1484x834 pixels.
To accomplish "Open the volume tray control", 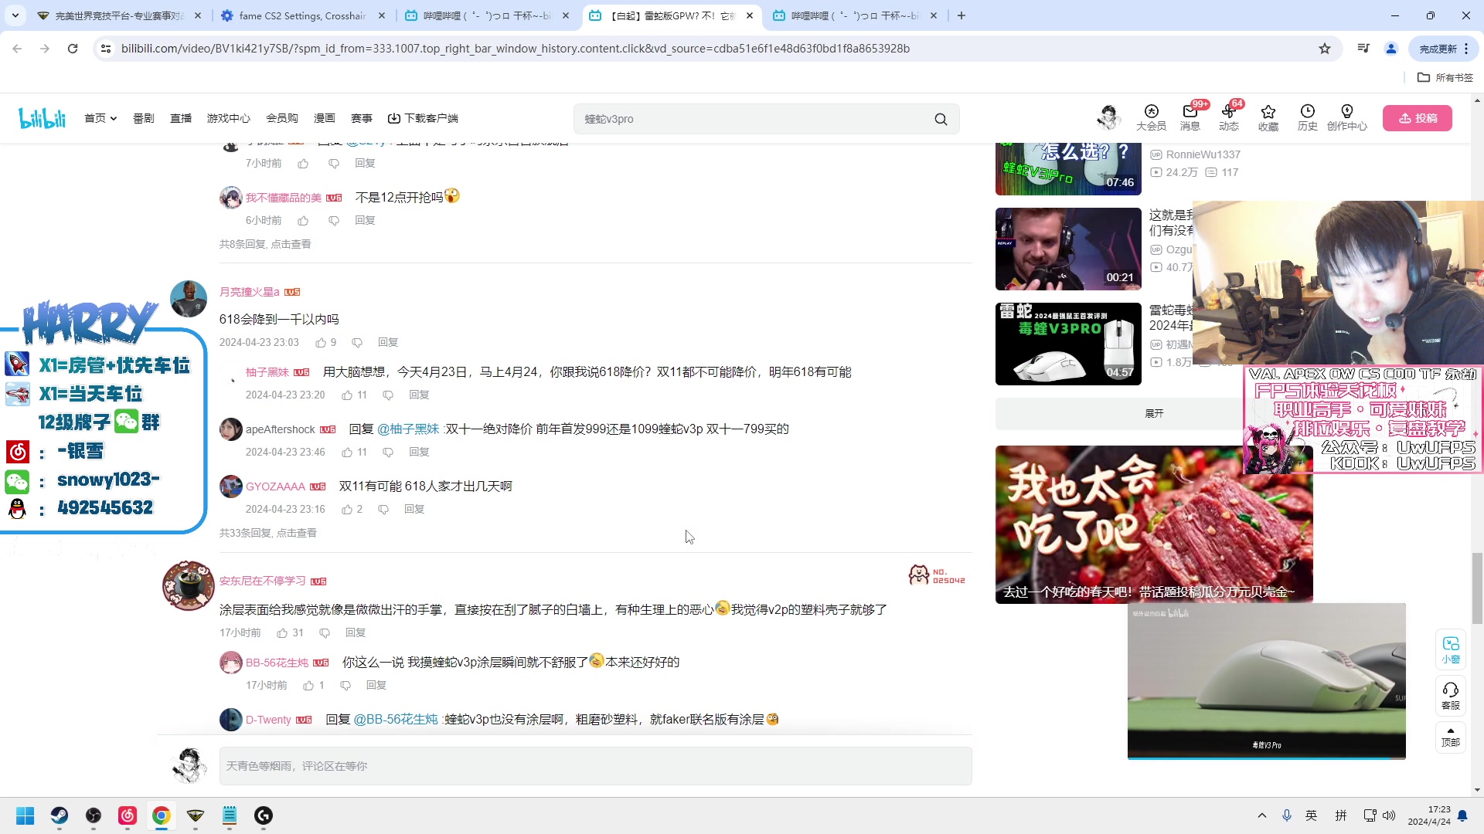I will (1389, 815).
